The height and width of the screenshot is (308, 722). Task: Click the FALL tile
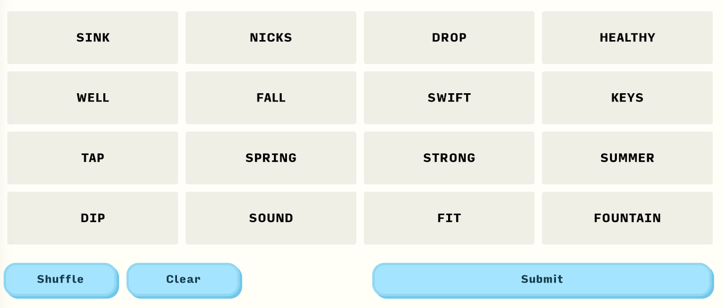click(271, 98)
